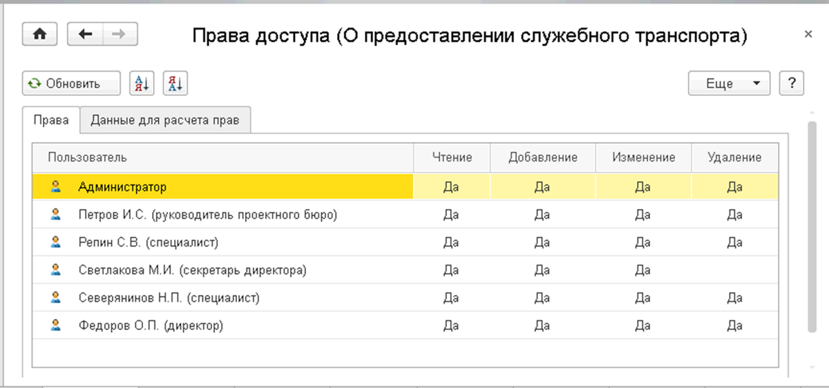The width and height of the screenshot is (829, 388).
Task: Select row Петров И.С. (руководитель проектного бюро)
Action: (406, 215)
